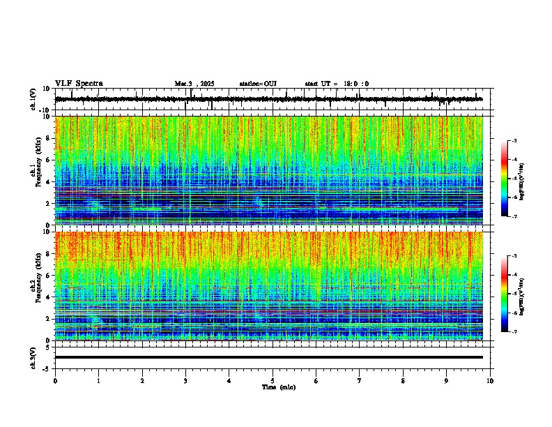Click inside the ch.2 spectrogram panel
This screenshot has width=552, height=427.
pos(269,286)
